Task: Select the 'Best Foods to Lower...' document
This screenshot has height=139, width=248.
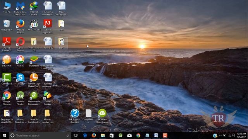Action: (x=47, y=63)
